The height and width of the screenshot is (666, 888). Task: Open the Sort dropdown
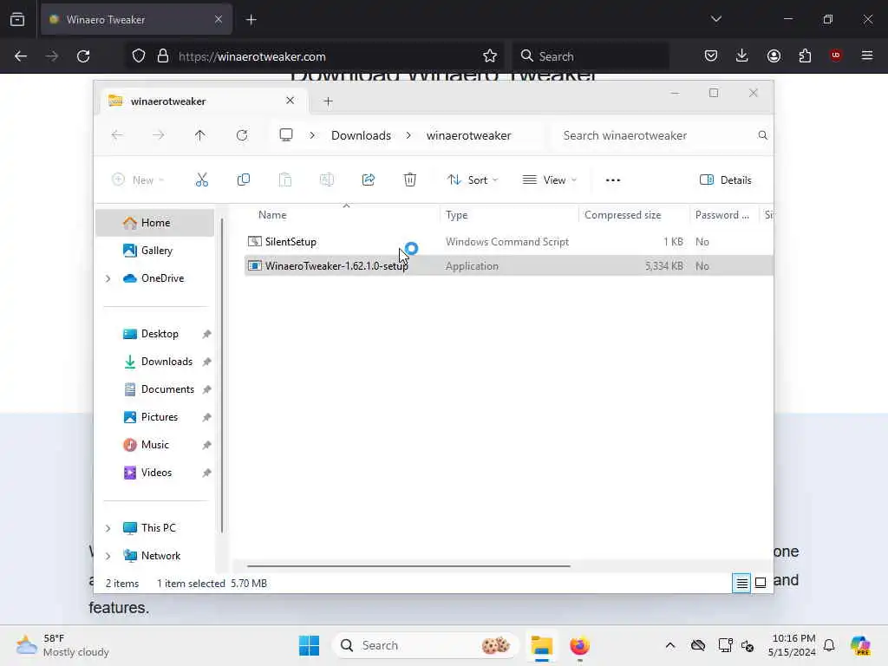click(473, 180)
